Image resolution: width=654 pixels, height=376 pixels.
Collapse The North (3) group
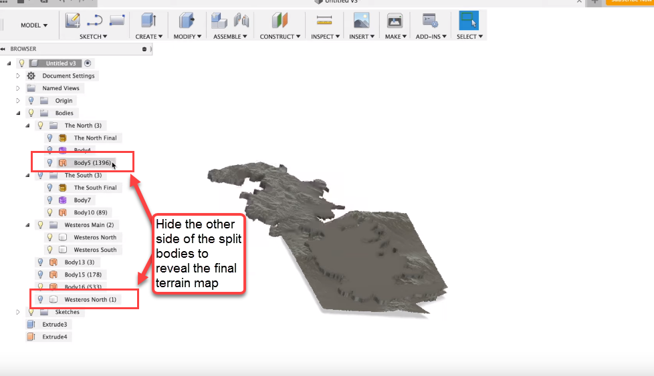tap(27, 126)
